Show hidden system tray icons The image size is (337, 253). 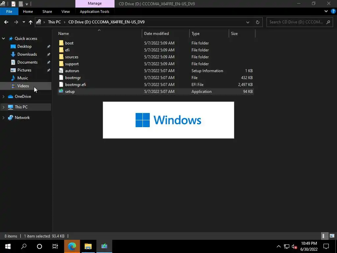[x=278, y=246]
